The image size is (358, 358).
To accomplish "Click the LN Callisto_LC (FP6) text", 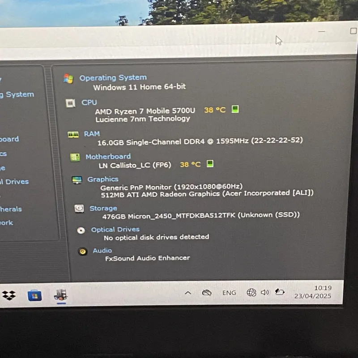I will click(x=135, y=165).
